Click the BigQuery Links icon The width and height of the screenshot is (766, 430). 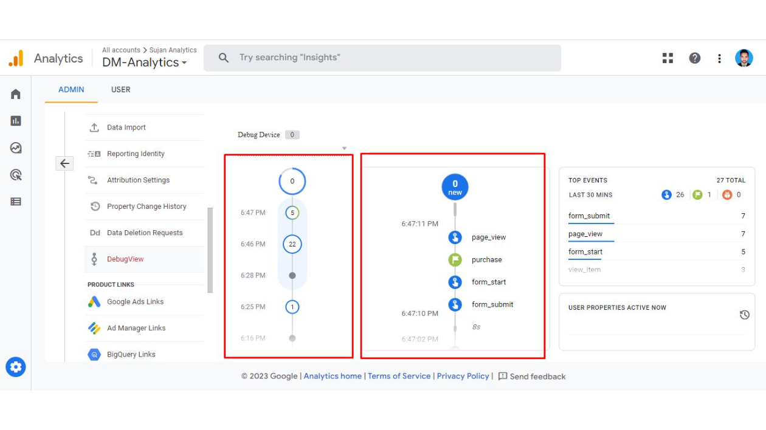(94, 355)
